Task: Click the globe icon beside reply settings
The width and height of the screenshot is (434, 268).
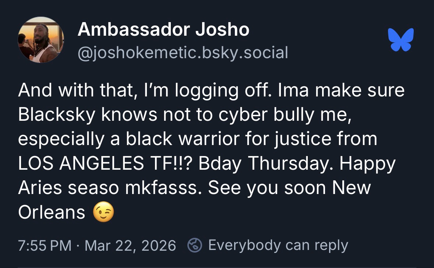Action: (194, 245)
